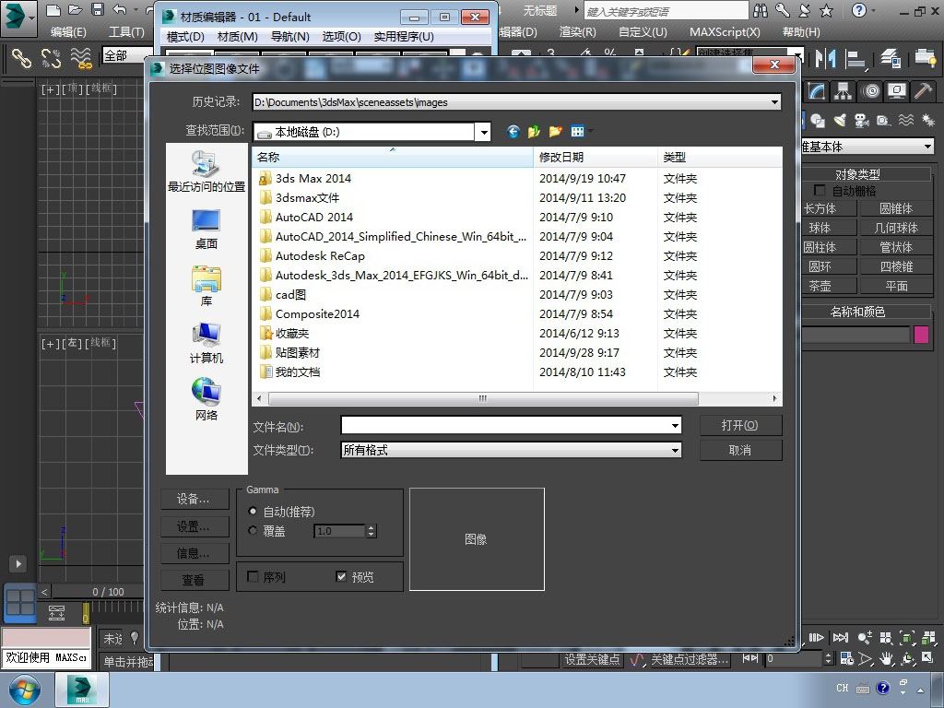Toggle the 自动栅格 checkbox
The height and width of the screenshot is (708, 944).
pos(820,190)
